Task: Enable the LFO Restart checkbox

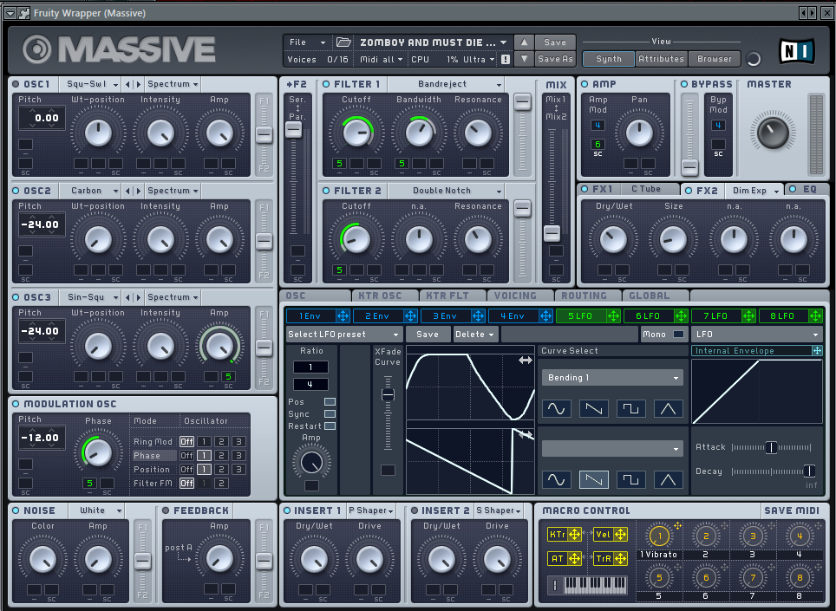Action: click(x=330, y=426)
